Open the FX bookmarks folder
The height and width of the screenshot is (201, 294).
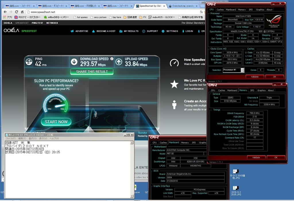click(143, 17)
